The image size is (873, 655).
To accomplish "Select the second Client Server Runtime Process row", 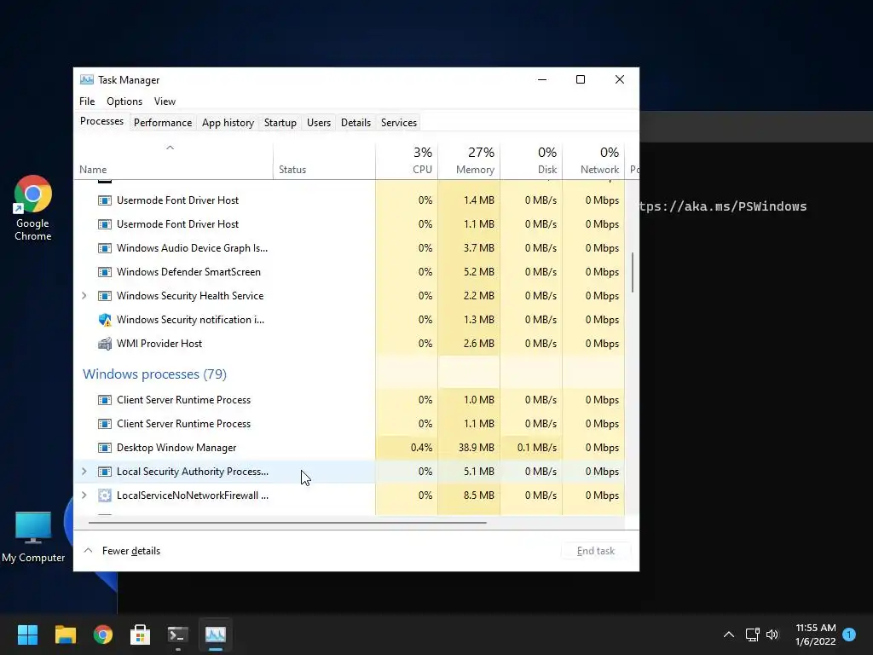I will tap(349, 424).
